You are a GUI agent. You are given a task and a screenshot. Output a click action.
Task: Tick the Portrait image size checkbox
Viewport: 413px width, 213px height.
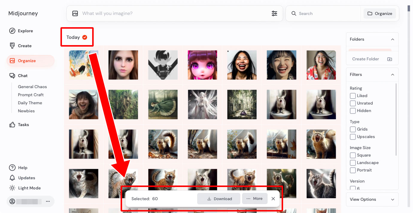tap(353, 170)
